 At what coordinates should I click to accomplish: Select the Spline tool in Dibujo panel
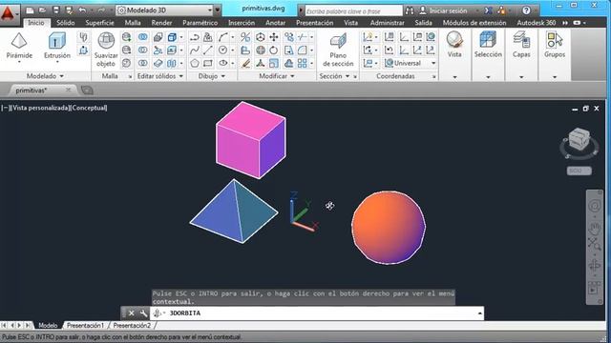195,50
